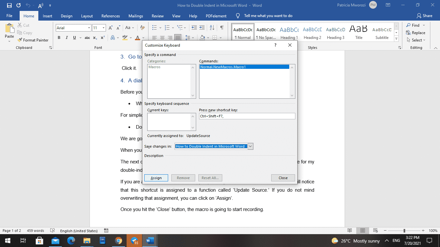Screen dimensions: 440x247
Task: Click the Decrease Indent icon
Action: (x=194, y=28)
